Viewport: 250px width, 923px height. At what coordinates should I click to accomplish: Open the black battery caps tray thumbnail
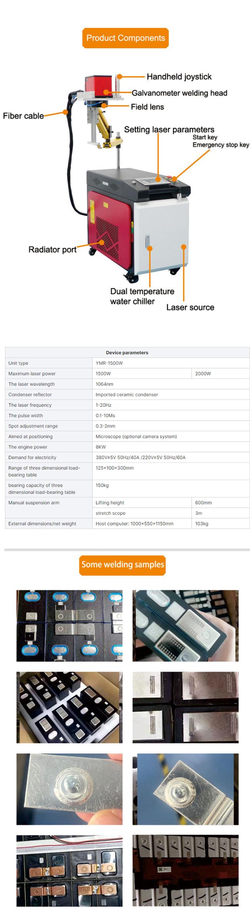pyautogui.click(x=69, y=707)
